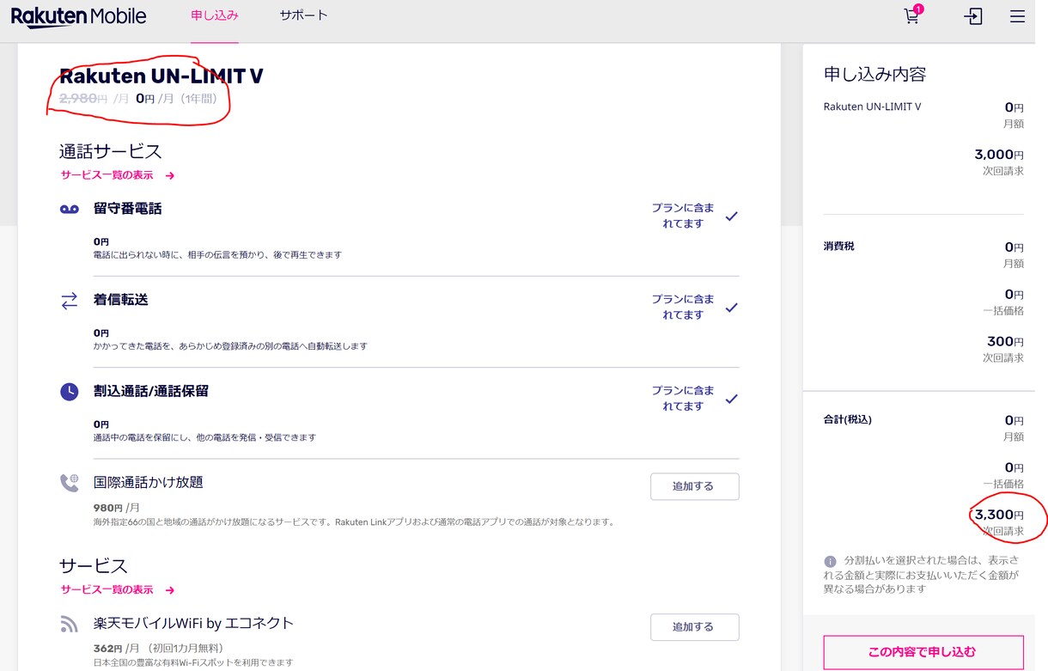Select the サポート tab
1048x671 pixels.
click(x=303, y=15)
